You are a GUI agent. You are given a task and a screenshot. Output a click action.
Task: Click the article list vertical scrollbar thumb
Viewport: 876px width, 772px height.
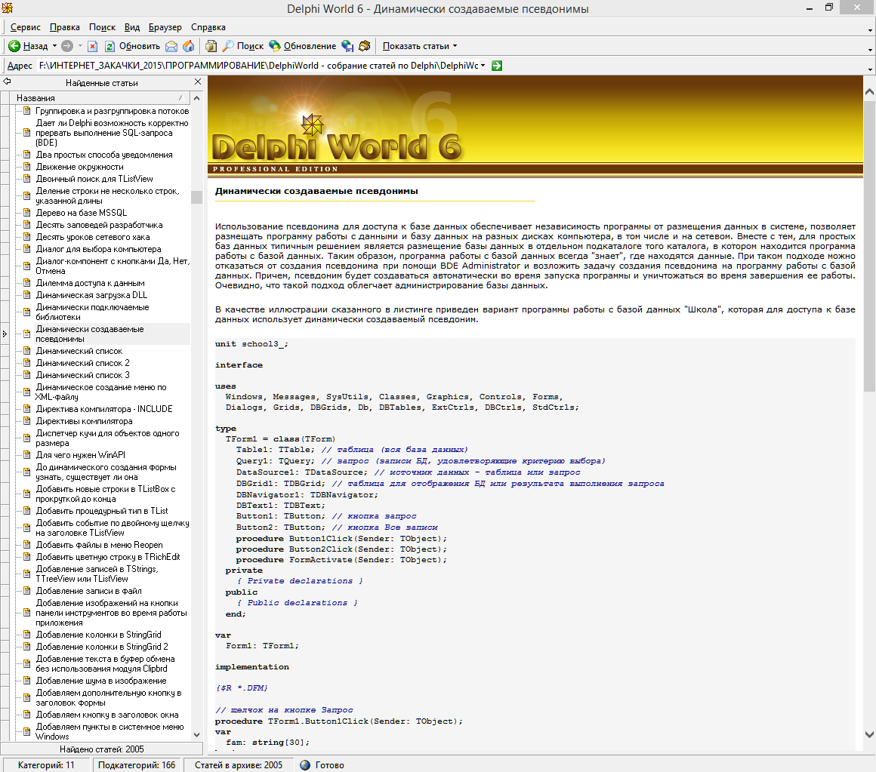pos(197,197)
